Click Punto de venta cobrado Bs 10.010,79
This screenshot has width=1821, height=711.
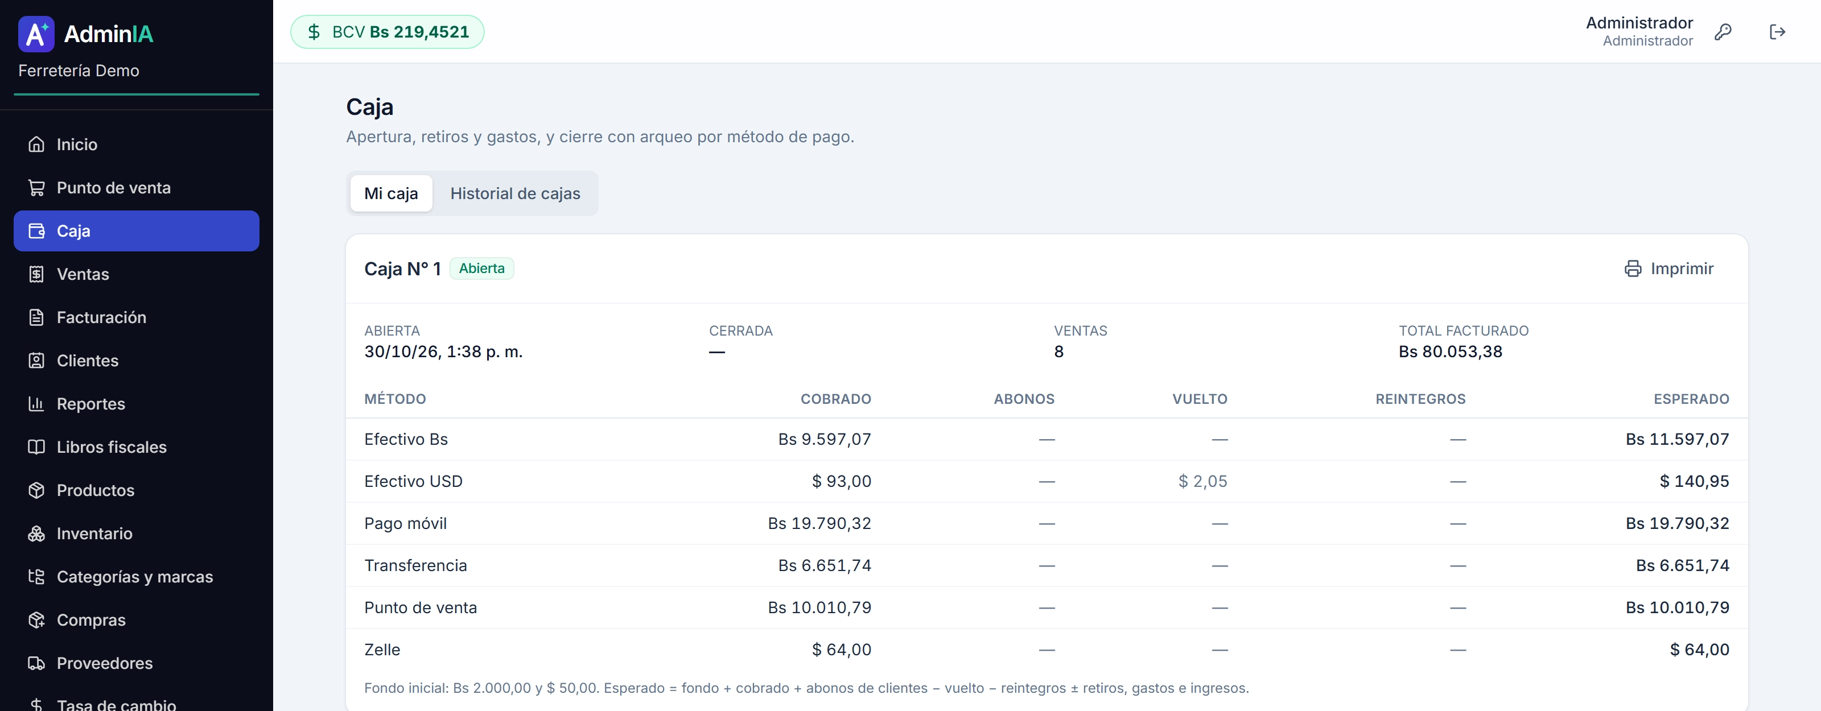pos(819,607)
